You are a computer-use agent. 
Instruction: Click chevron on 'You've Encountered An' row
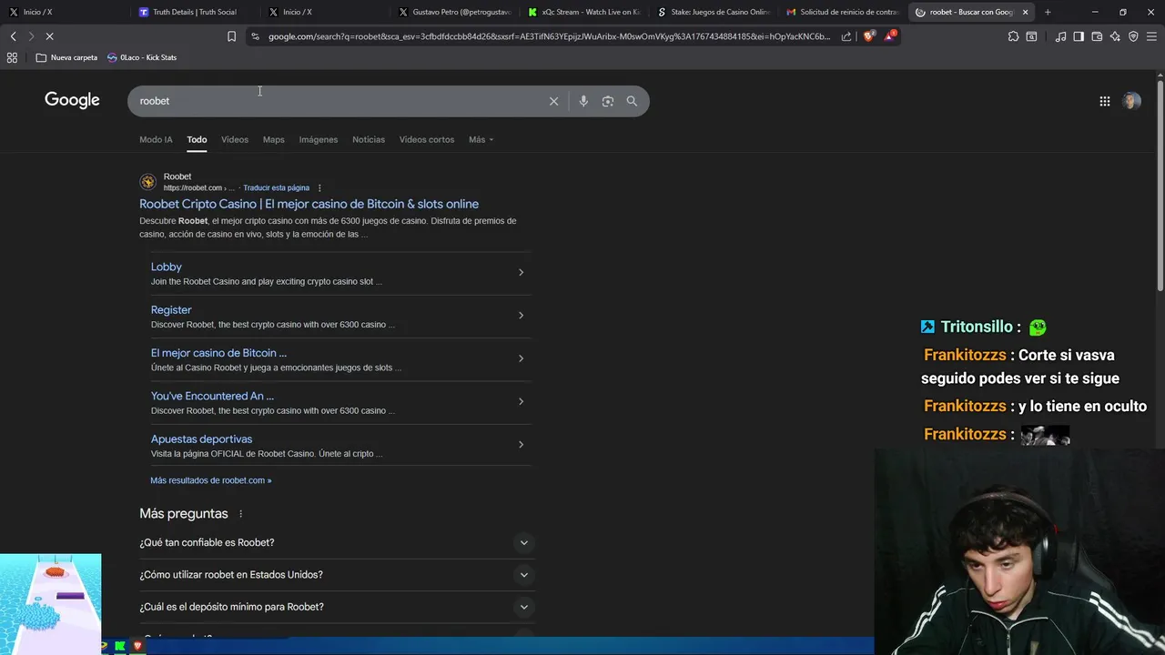(x=521, y=401)
